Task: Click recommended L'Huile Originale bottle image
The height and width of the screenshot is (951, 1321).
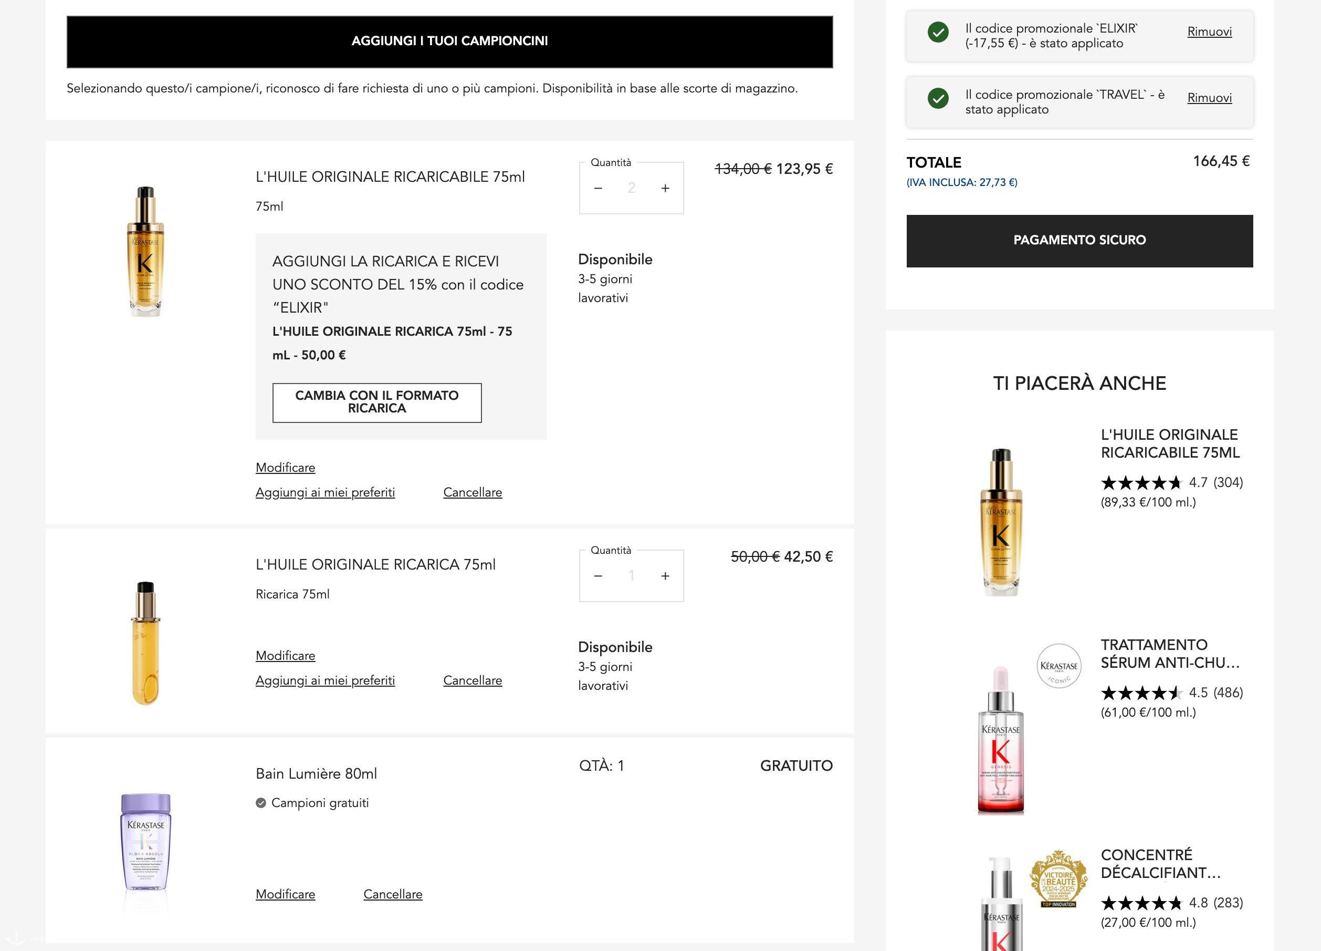Action: click(x=1001, y=522)
